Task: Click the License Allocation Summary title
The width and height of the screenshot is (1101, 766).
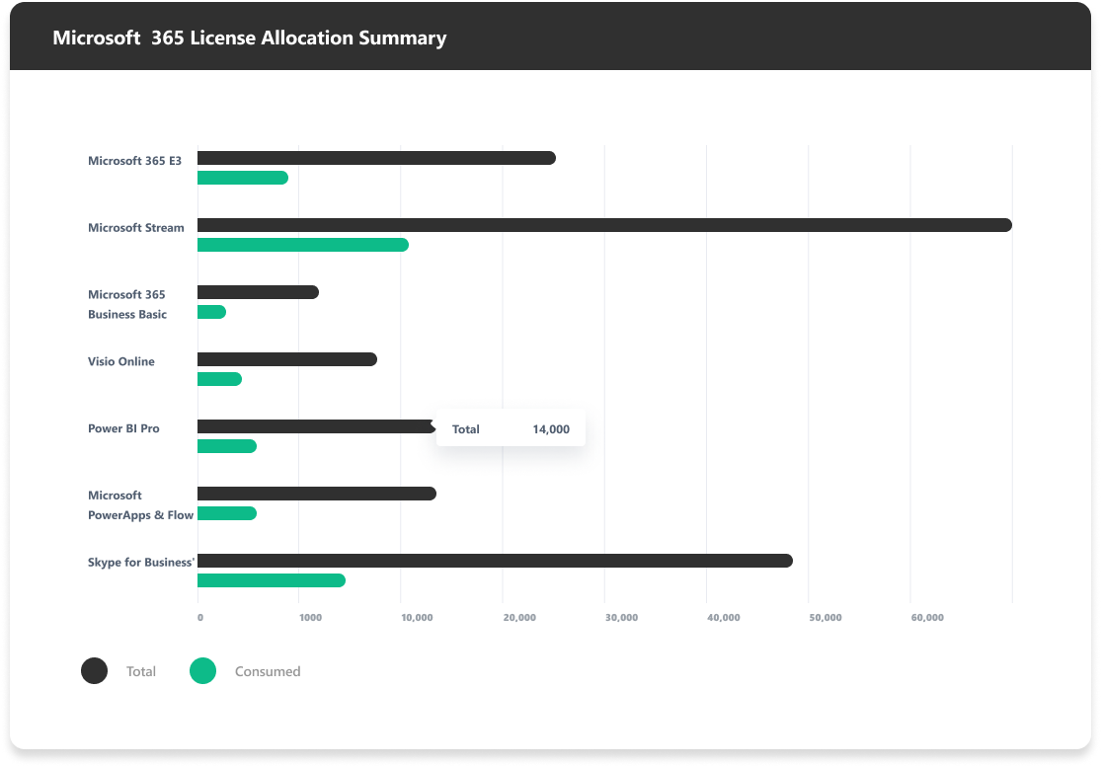Action: click(x=249, y=38)
